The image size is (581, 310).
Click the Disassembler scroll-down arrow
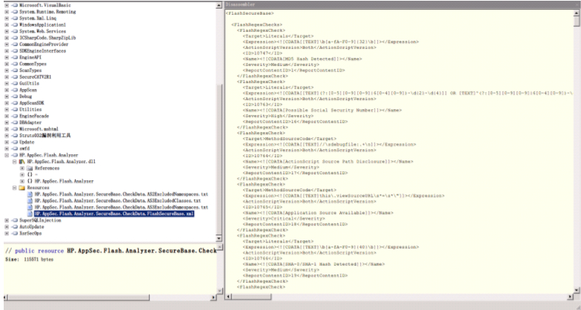click(x=577, y=291)
